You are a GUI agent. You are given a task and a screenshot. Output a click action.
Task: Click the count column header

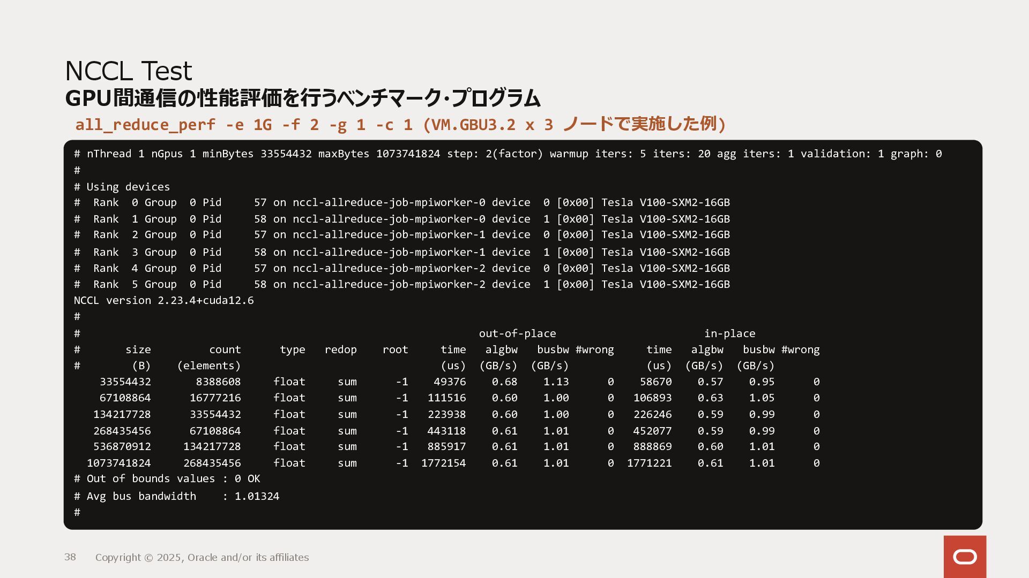tap(225, 349)
